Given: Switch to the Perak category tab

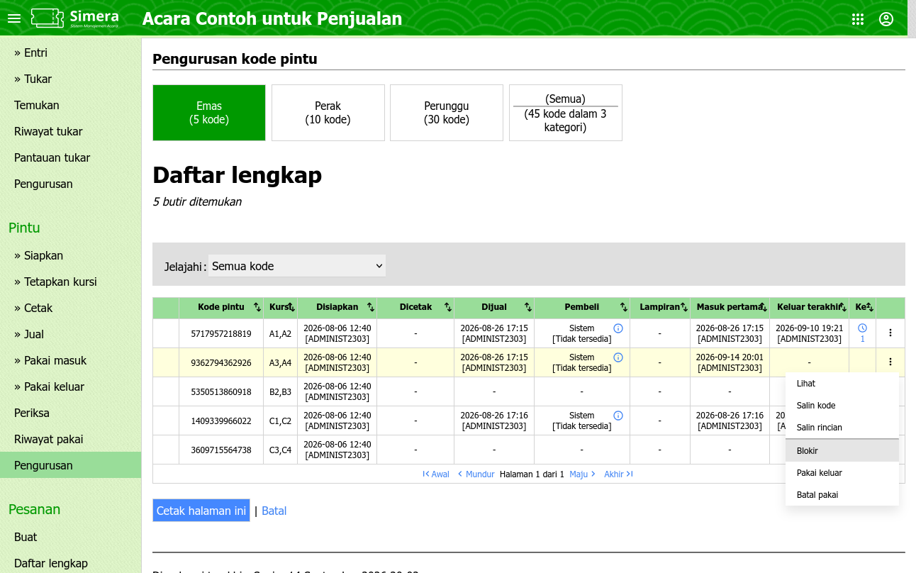Looking at the screenshot, I should click(x=328, y=113).
